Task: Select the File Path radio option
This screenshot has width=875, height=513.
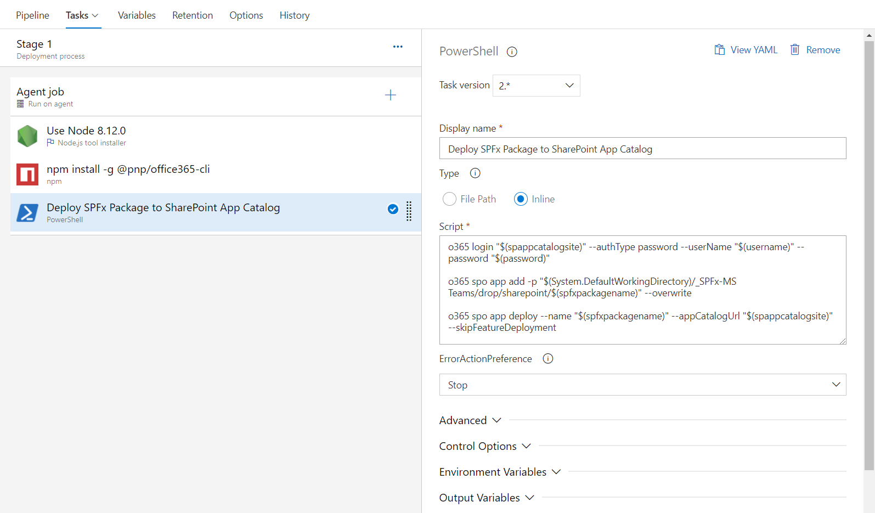Action: [449, 199]
